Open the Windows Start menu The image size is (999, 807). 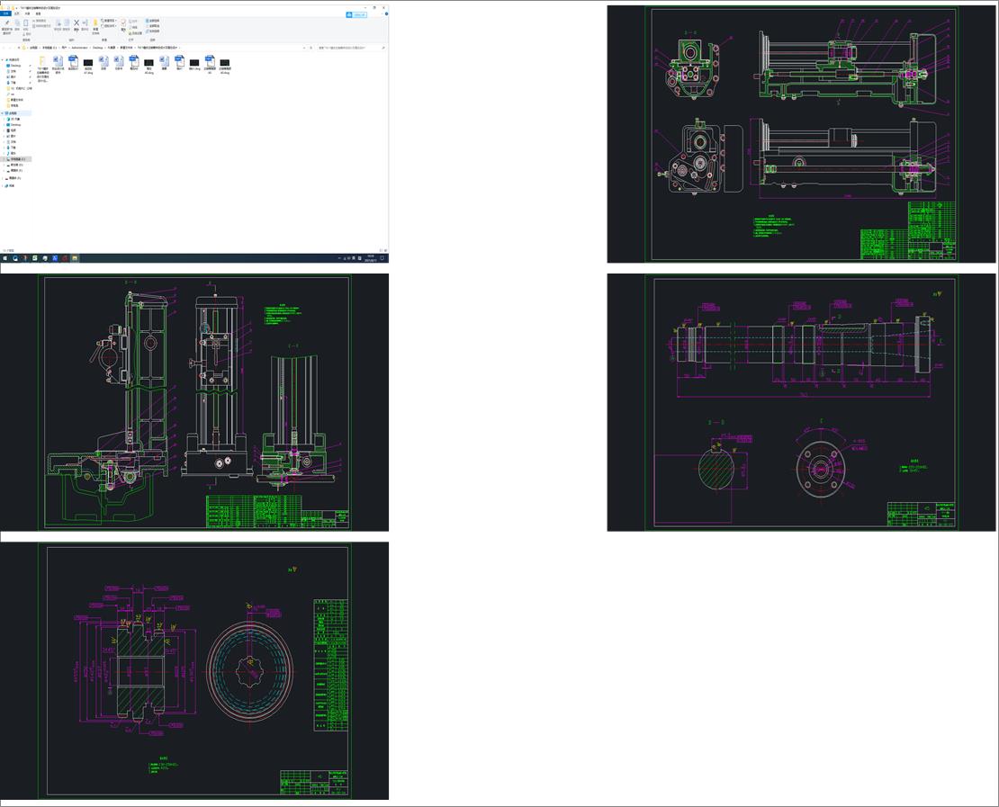[x=4, y=258]
